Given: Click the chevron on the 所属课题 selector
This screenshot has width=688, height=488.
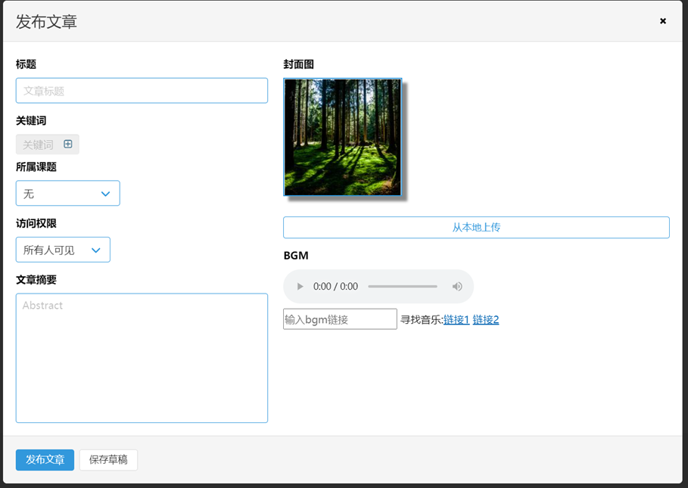Looking at the screenshot, I should [106, 193].
